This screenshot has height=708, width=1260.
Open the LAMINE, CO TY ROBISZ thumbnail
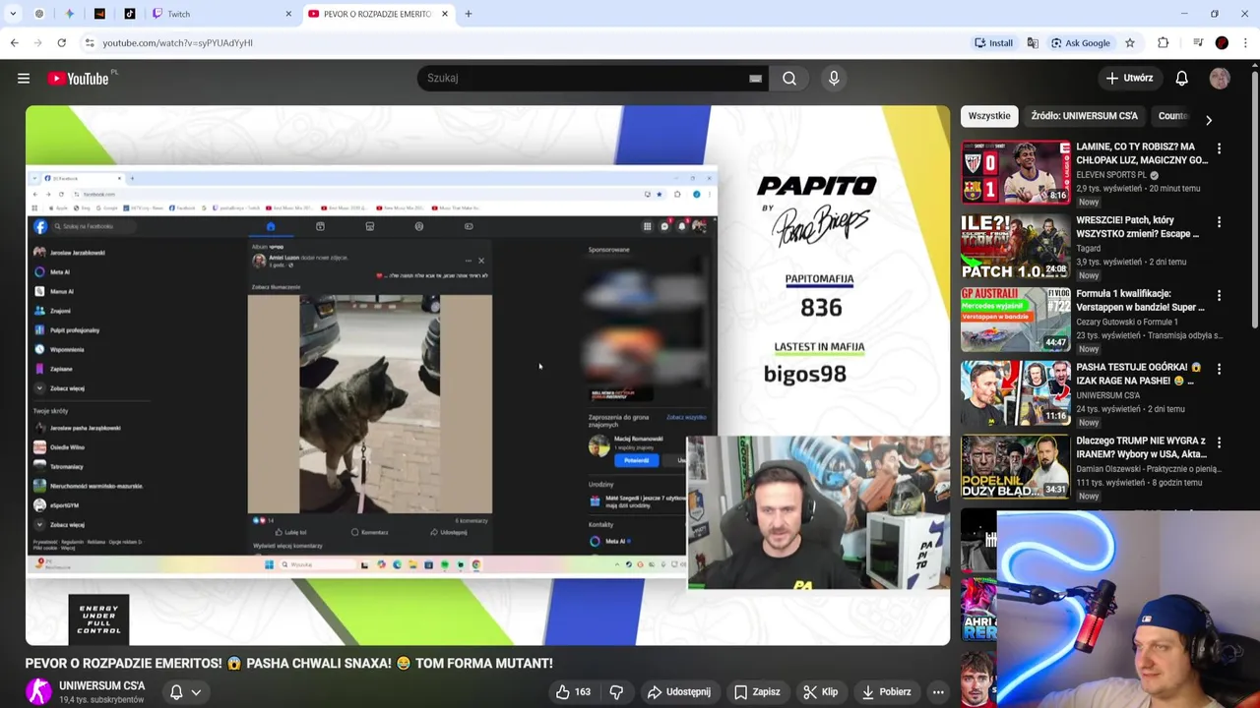pos(1015,172)
